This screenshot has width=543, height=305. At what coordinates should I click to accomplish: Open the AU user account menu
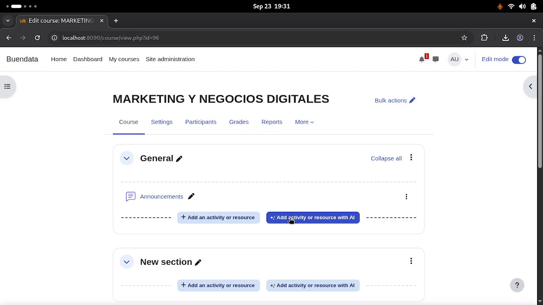(x=458, y=59)
